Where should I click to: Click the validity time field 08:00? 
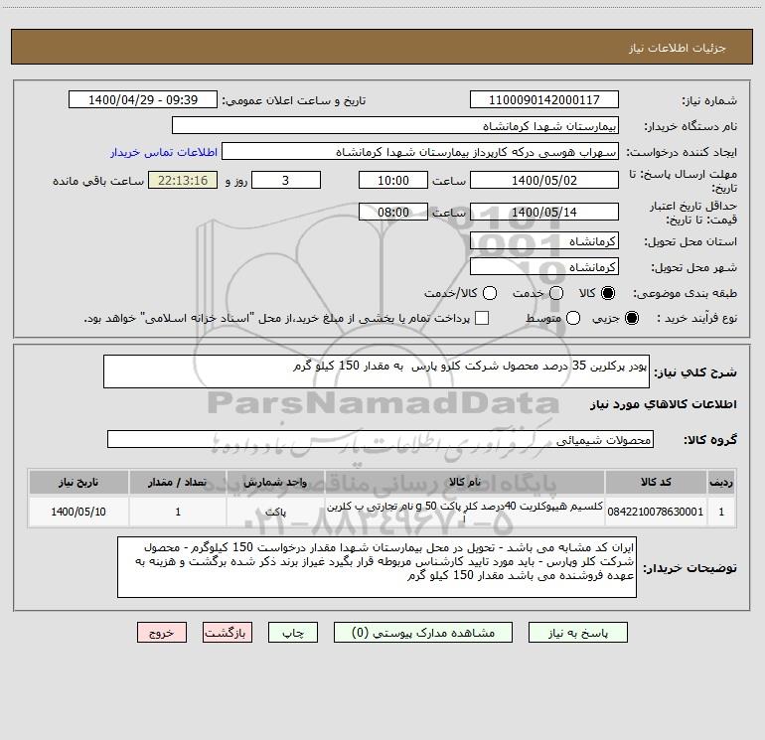393,213
